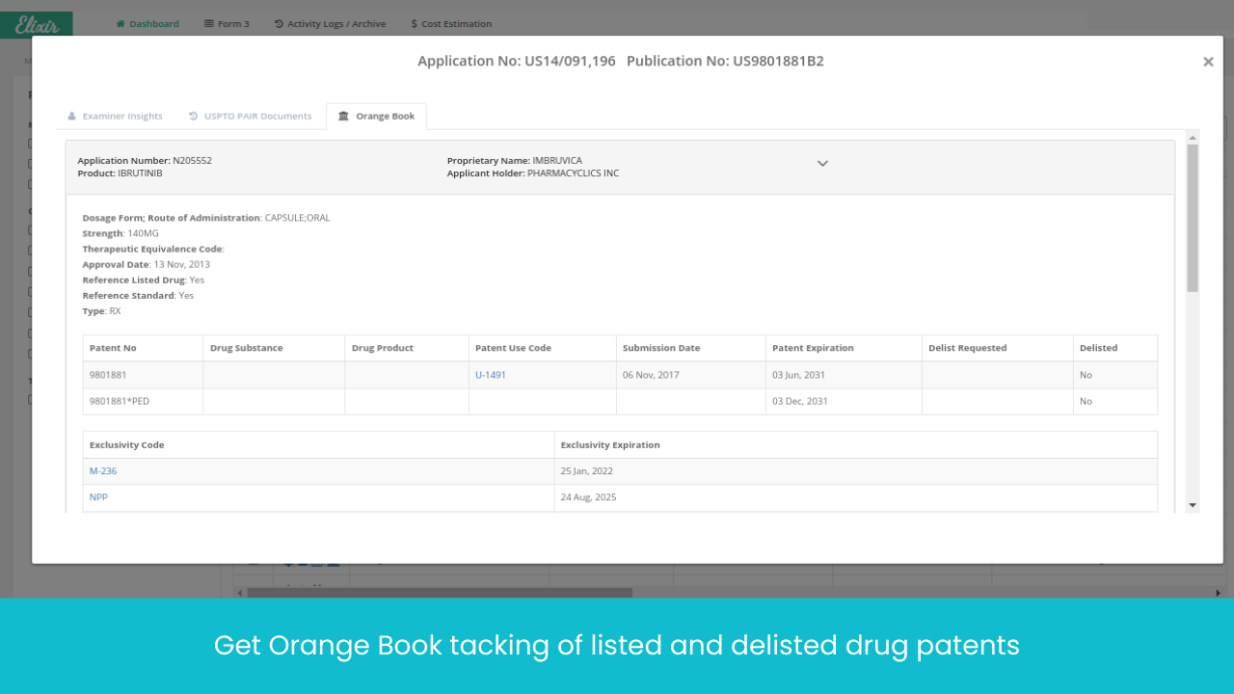Click the user icon on Examiner Insights
1234x694 pixels.
pyautogui.click(x=71, y=117)
